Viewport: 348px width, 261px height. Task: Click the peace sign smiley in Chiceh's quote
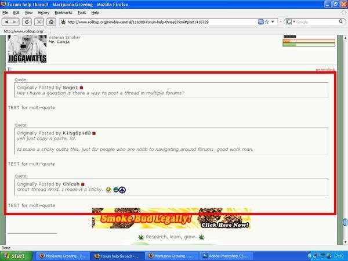coord(122,190)
